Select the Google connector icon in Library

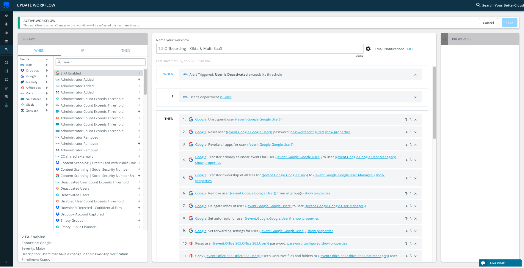coord(22,76)
